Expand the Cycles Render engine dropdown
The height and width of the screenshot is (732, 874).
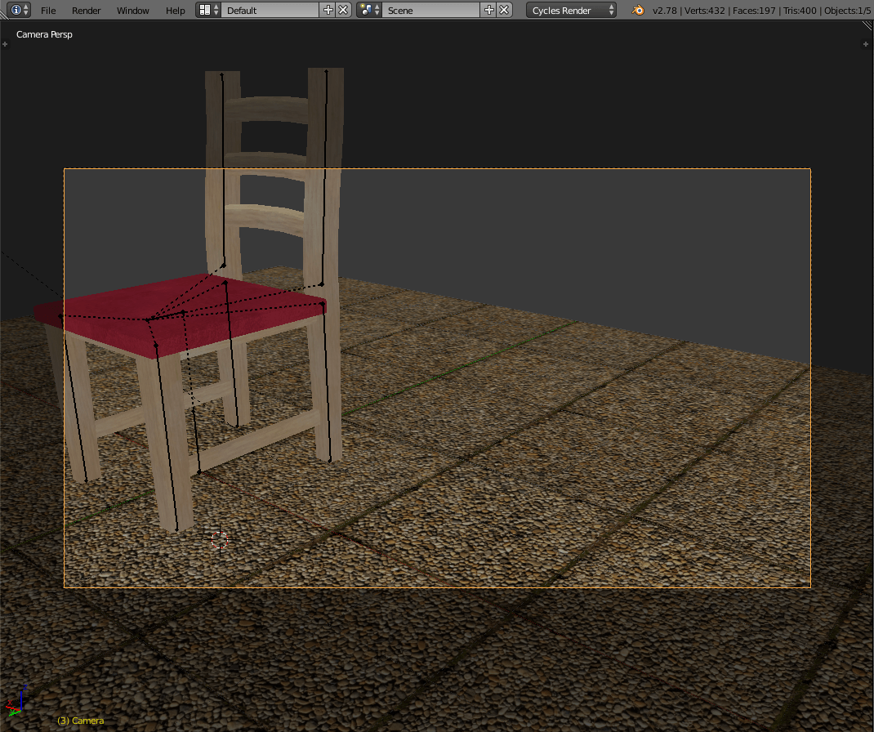(572, 11)
